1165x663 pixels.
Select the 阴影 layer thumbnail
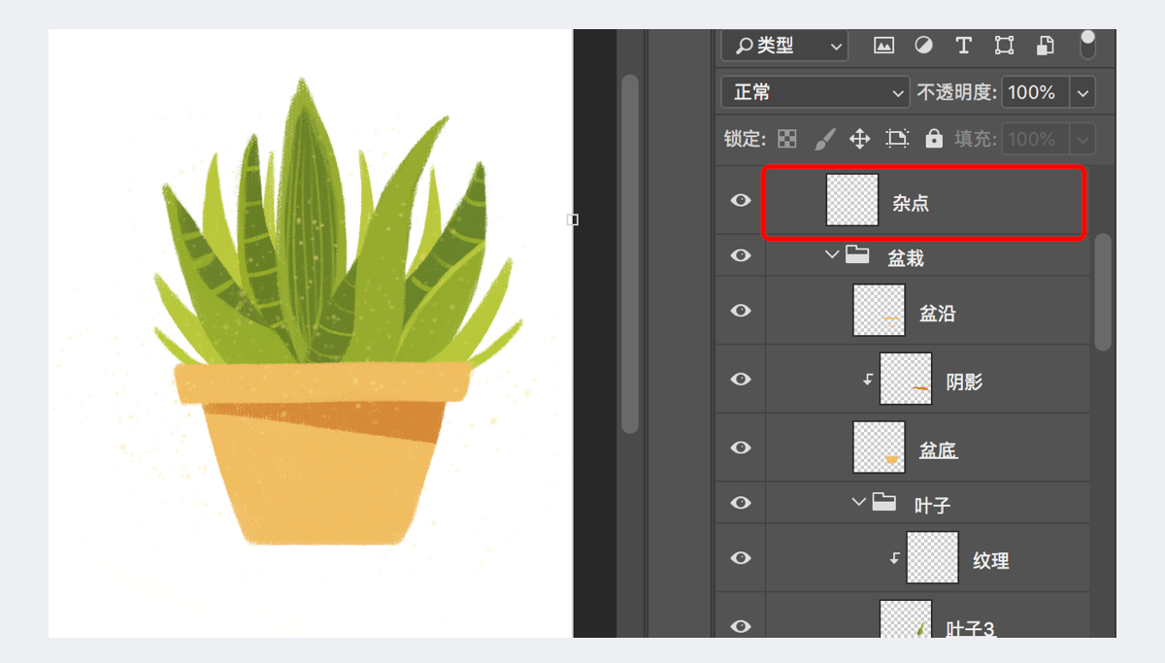pyautogui.click(x=906, y=379)
